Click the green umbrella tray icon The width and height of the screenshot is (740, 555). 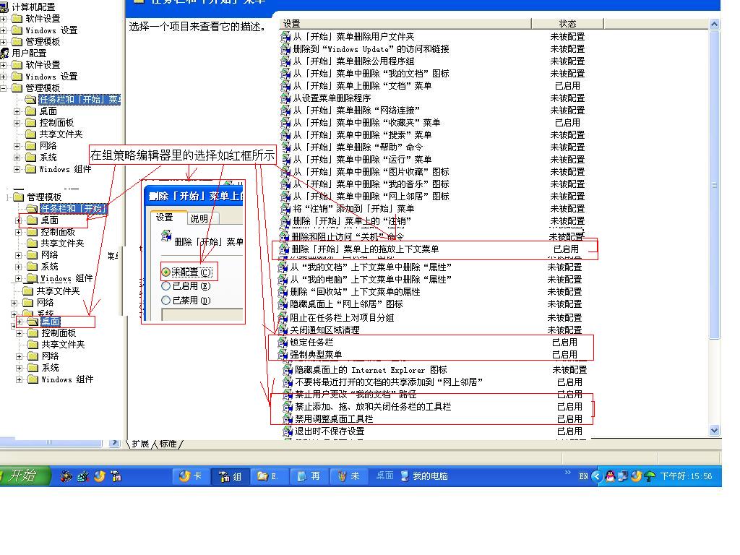(650, 476)
